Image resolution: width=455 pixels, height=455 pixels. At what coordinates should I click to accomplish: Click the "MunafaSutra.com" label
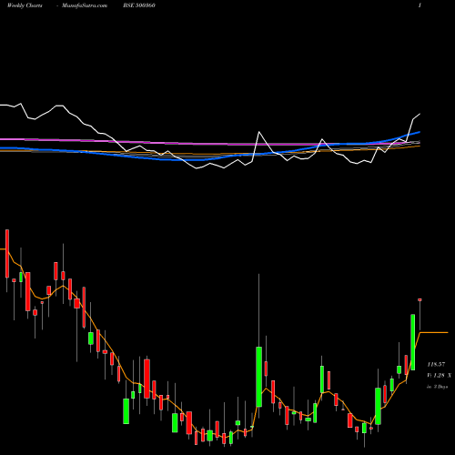(x=85, y=5)
